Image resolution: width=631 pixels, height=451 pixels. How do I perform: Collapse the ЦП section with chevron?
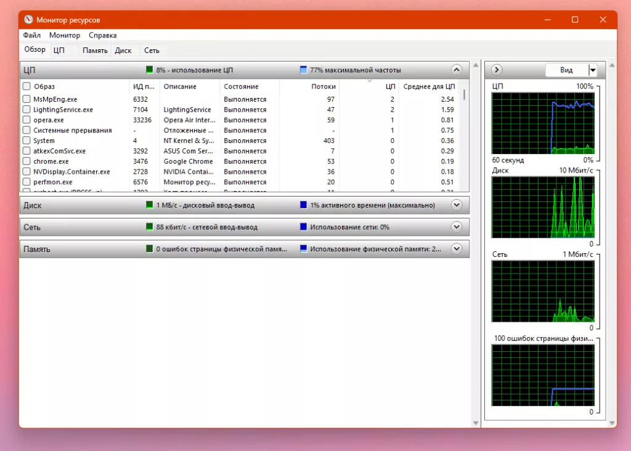[x=456, y=70]
